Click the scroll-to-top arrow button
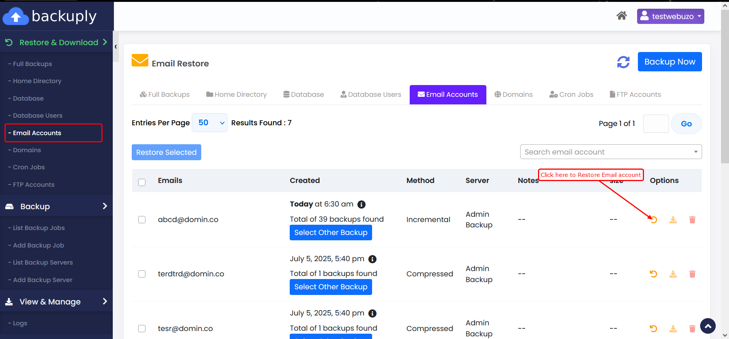Screen dimensions: 729x339 [x=708, y=326]
